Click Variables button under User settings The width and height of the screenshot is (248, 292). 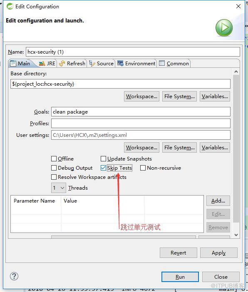click(x=215, y=148)
